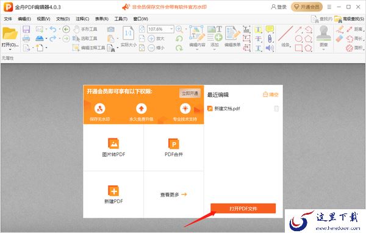Click the View More (查看更多) link
This screenshot has width=366, height=233.
point(174,195)
